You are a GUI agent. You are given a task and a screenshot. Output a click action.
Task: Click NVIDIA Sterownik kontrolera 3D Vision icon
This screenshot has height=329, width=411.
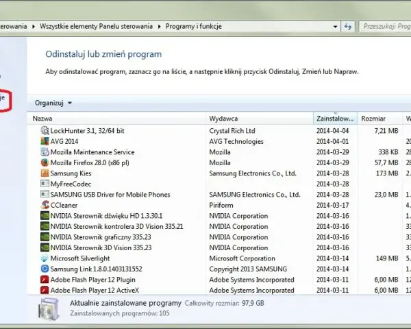45,226
